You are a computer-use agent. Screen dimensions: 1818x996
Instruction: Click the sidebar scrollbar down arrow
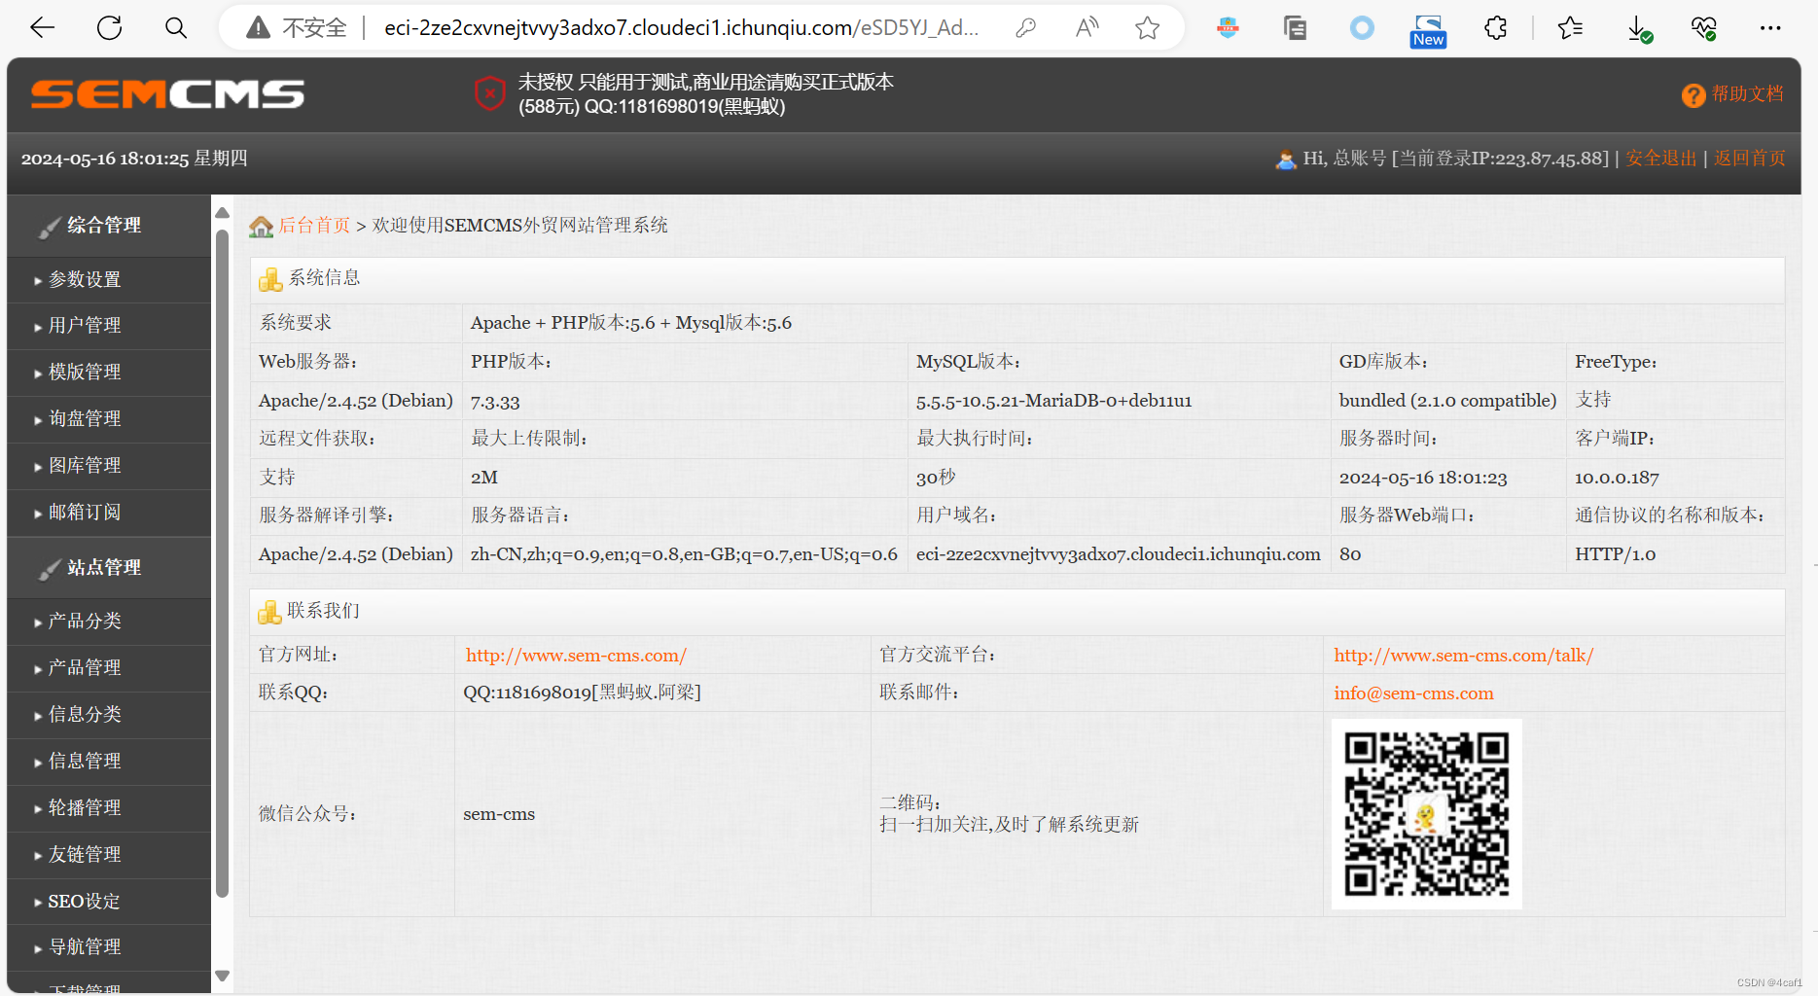pyautogui.click(x=222, y=977)
